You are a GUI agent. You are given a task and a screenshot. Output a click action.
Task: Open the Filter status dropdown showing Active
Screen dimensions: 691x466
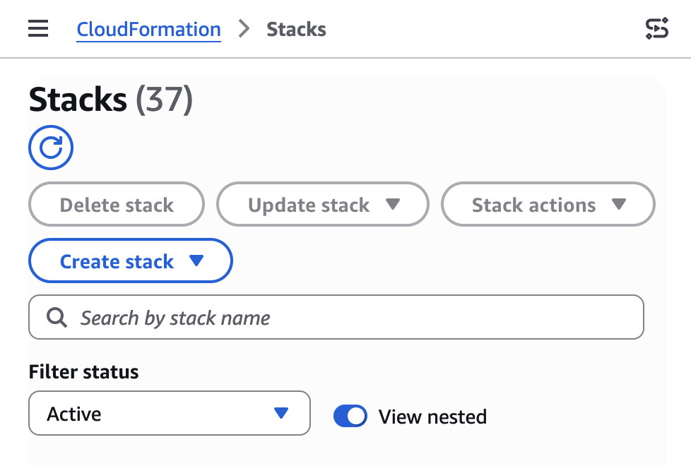pyautogui.click(x=169, y=413)
